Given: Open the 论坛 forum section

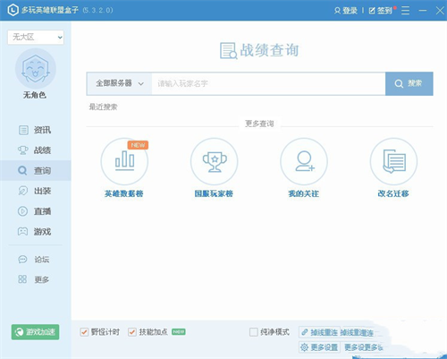Looking at the screenshot, I should (34, 260).
